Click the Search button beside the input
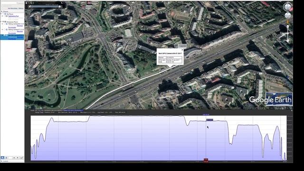The width and height of the screenshot is (304, 171). tap(21, 3)
